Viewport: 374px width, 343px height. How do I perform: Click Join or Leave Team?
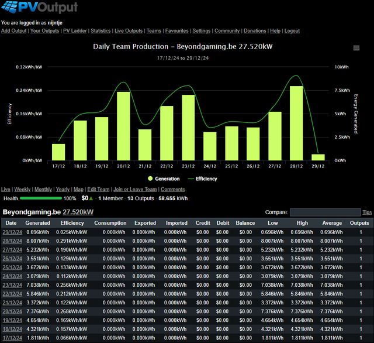(x=135, y=190)
